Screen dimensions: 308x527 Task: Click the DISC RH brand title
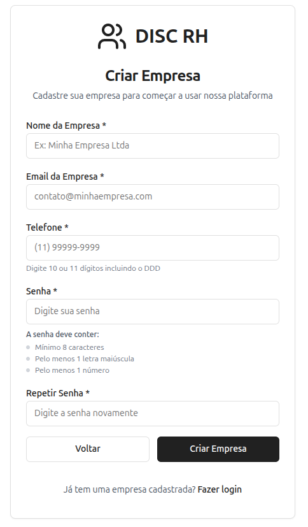tap(172, 36)
